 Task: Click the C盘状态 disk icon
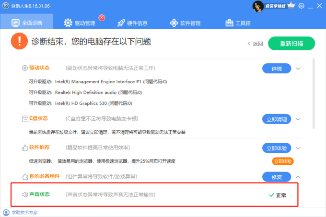coord(25,118)
